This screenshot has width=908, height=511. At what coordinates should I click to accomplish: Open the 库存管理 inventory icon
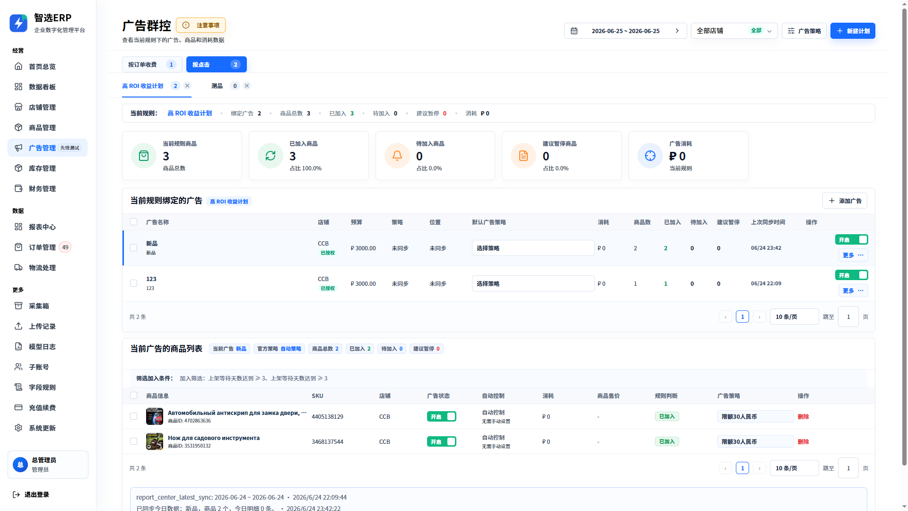coord(18,168)
